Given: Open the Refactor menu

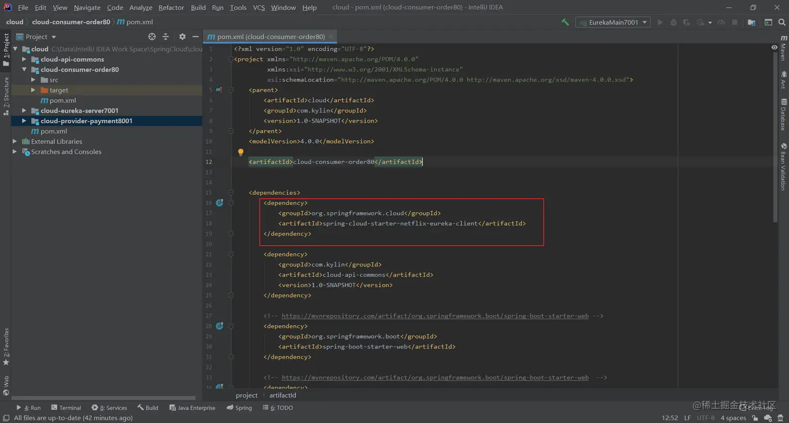Looking at the screenshot, I should pyautogui.click(x=171, y=7).
